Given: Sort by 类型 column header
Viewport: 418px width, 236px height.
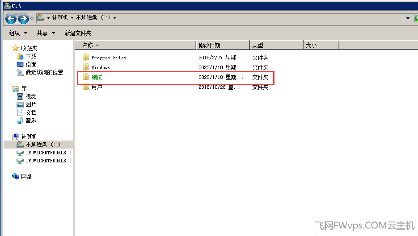Looking at the screenshot, I should coord(277,45).
